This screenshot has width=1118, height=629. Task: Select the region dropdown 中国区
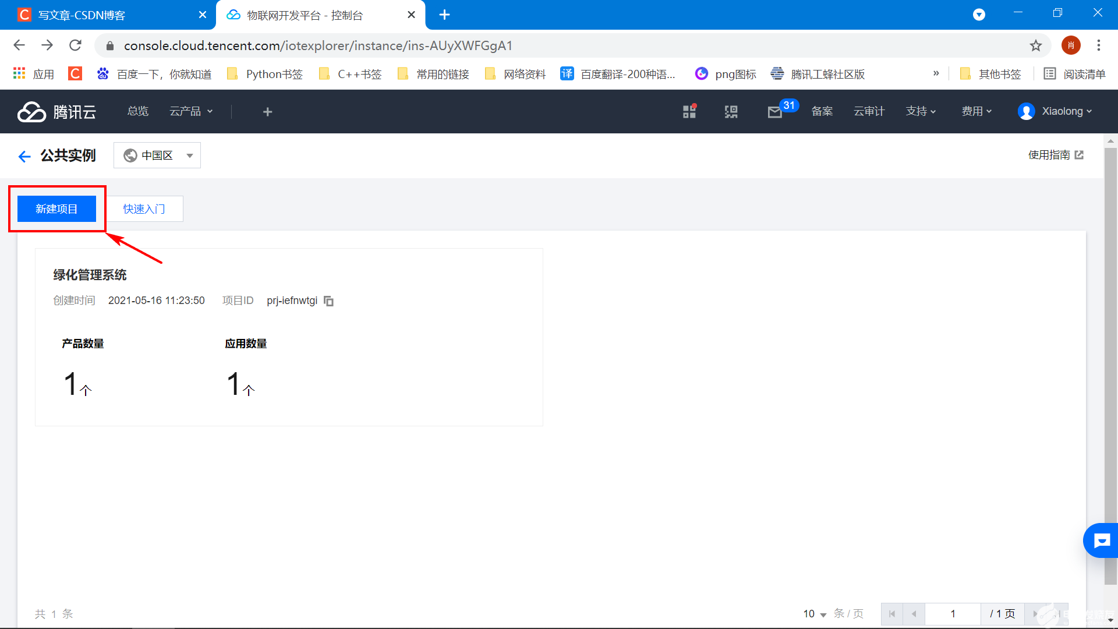click(x=157, y=155)
